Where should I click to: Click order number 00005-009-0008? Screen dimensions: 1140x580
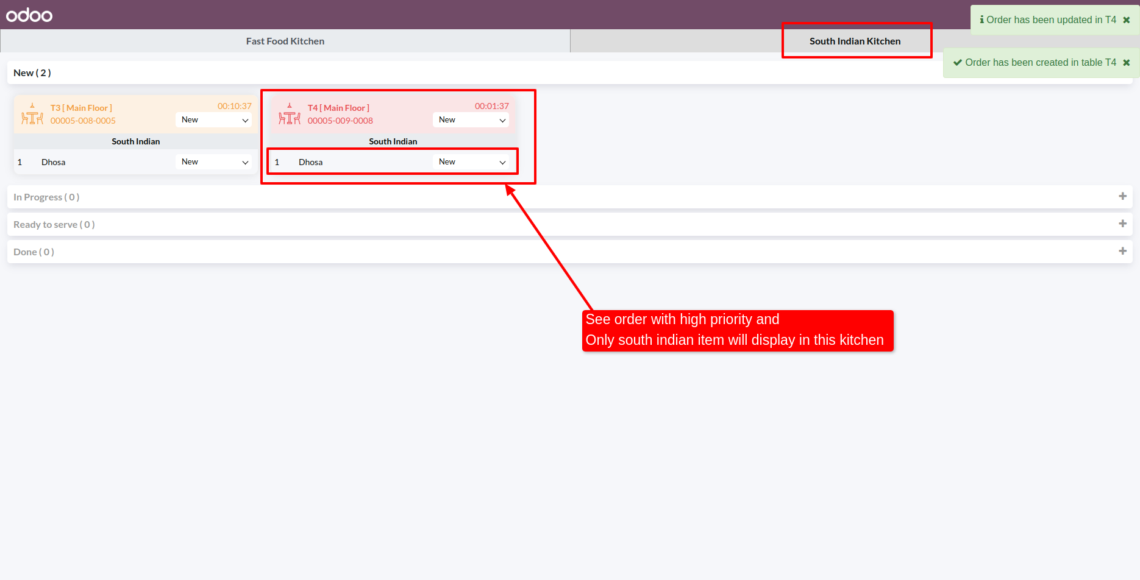pyautogui.click(x=340, y=121)
